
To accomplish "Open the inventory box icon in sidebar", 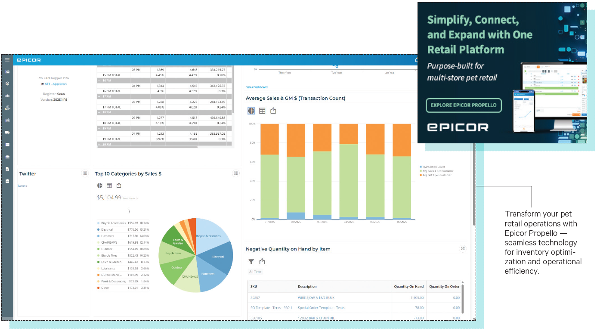I will pos(7,84).
